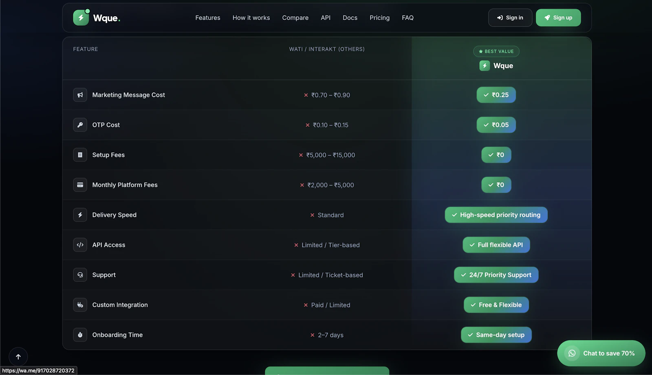Click the checkmark in ₹0.25 badge

(486, 95)
